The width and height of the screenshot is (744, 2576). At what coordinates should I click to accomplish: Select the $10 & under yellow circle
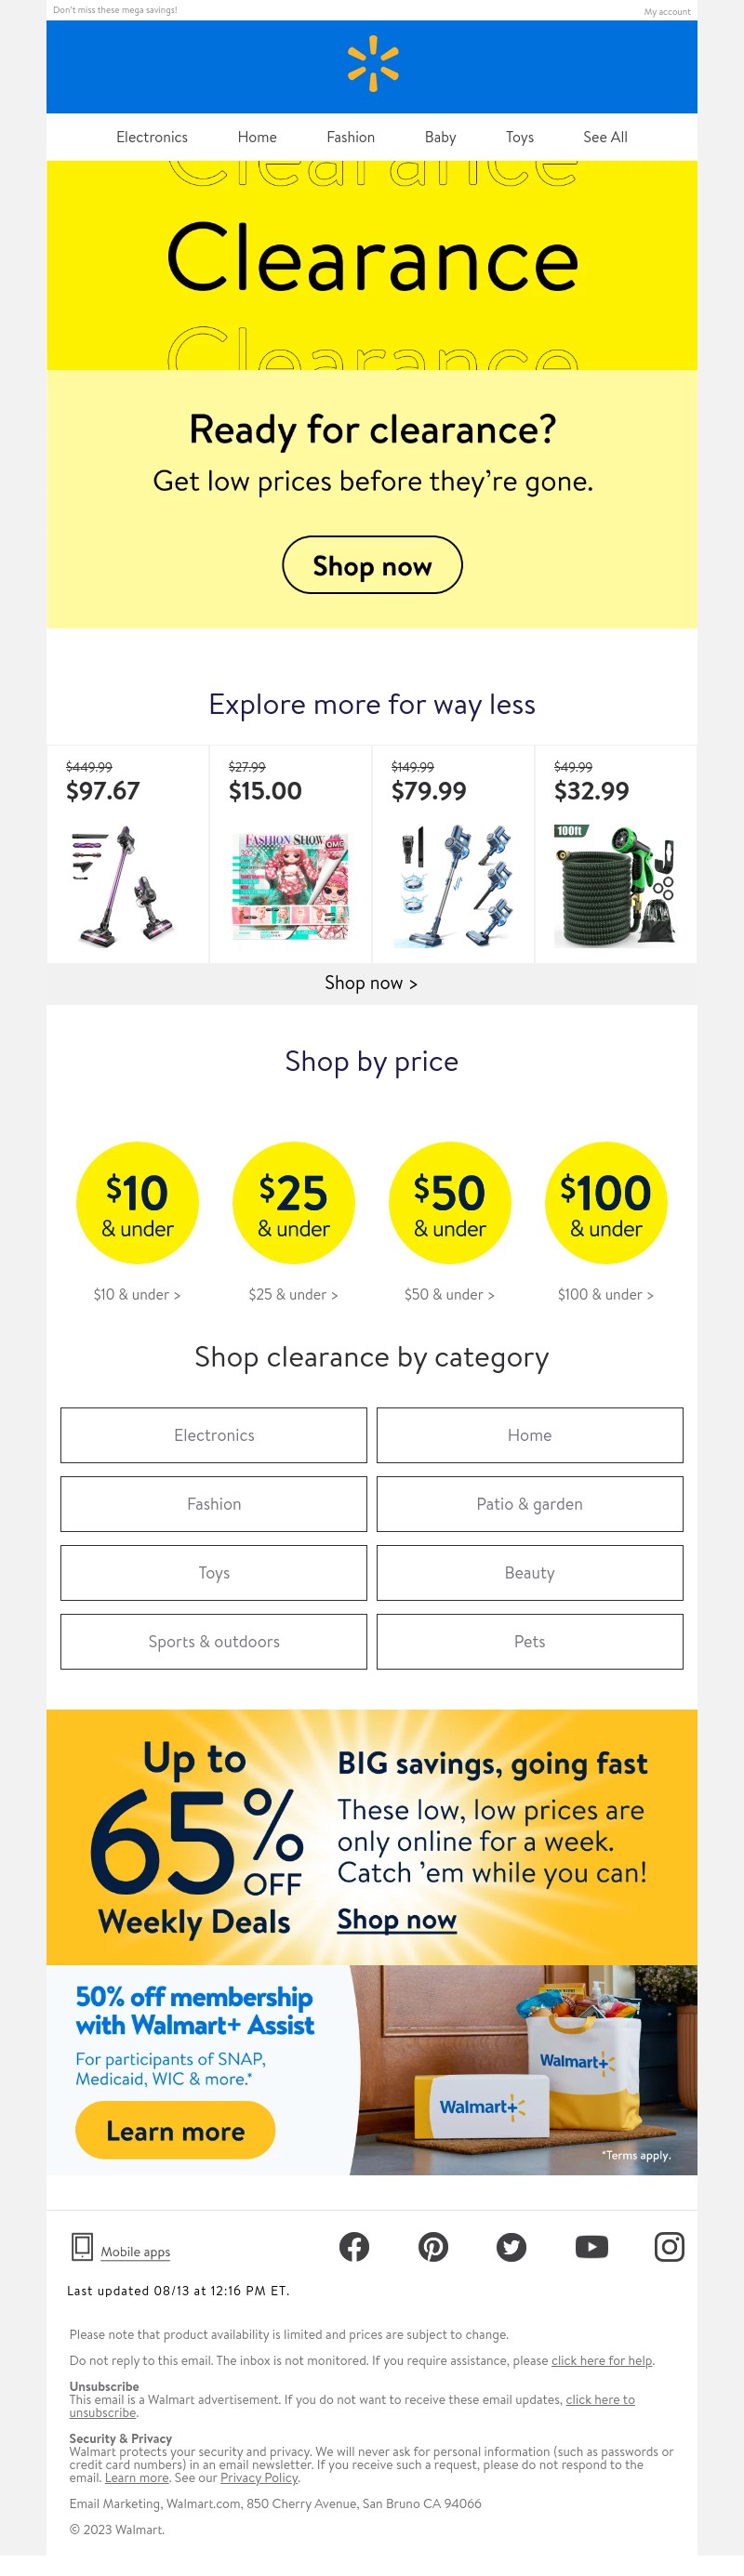tap(137, 1203)
